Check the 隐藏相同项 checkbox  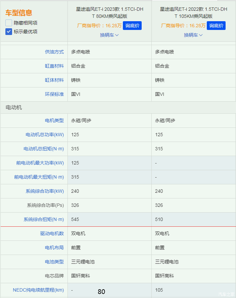[x=9, y=23]
